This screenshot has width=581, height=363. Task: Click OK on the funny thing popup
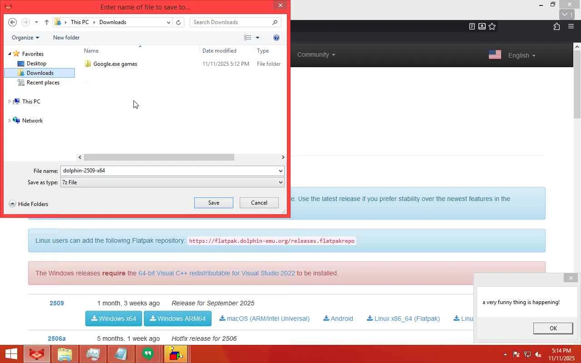pos(553,329)
